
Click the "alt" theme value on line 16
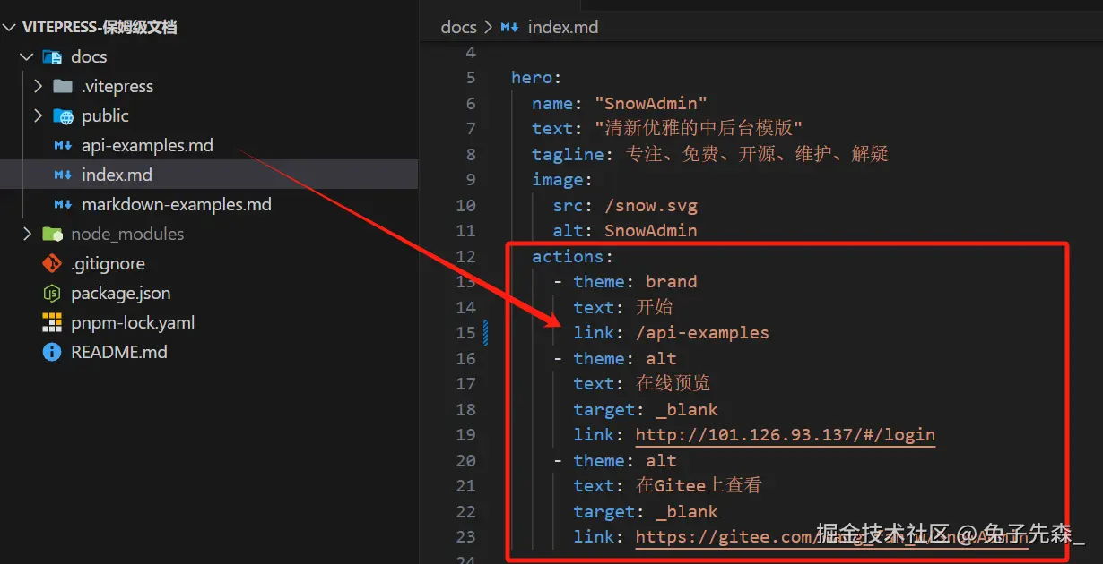661,359
